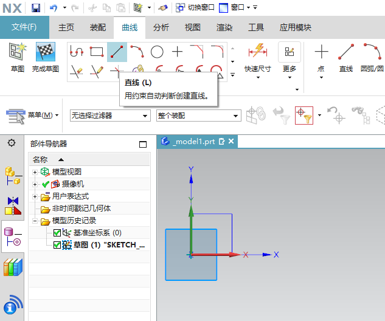Uncheck the 草图 (1) SKETCH checkbox
The image size is (385, 321).
[57, 245]
